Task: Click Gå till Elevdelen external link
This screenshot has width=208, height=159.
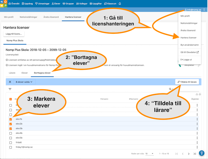Action: pos(190,52)
